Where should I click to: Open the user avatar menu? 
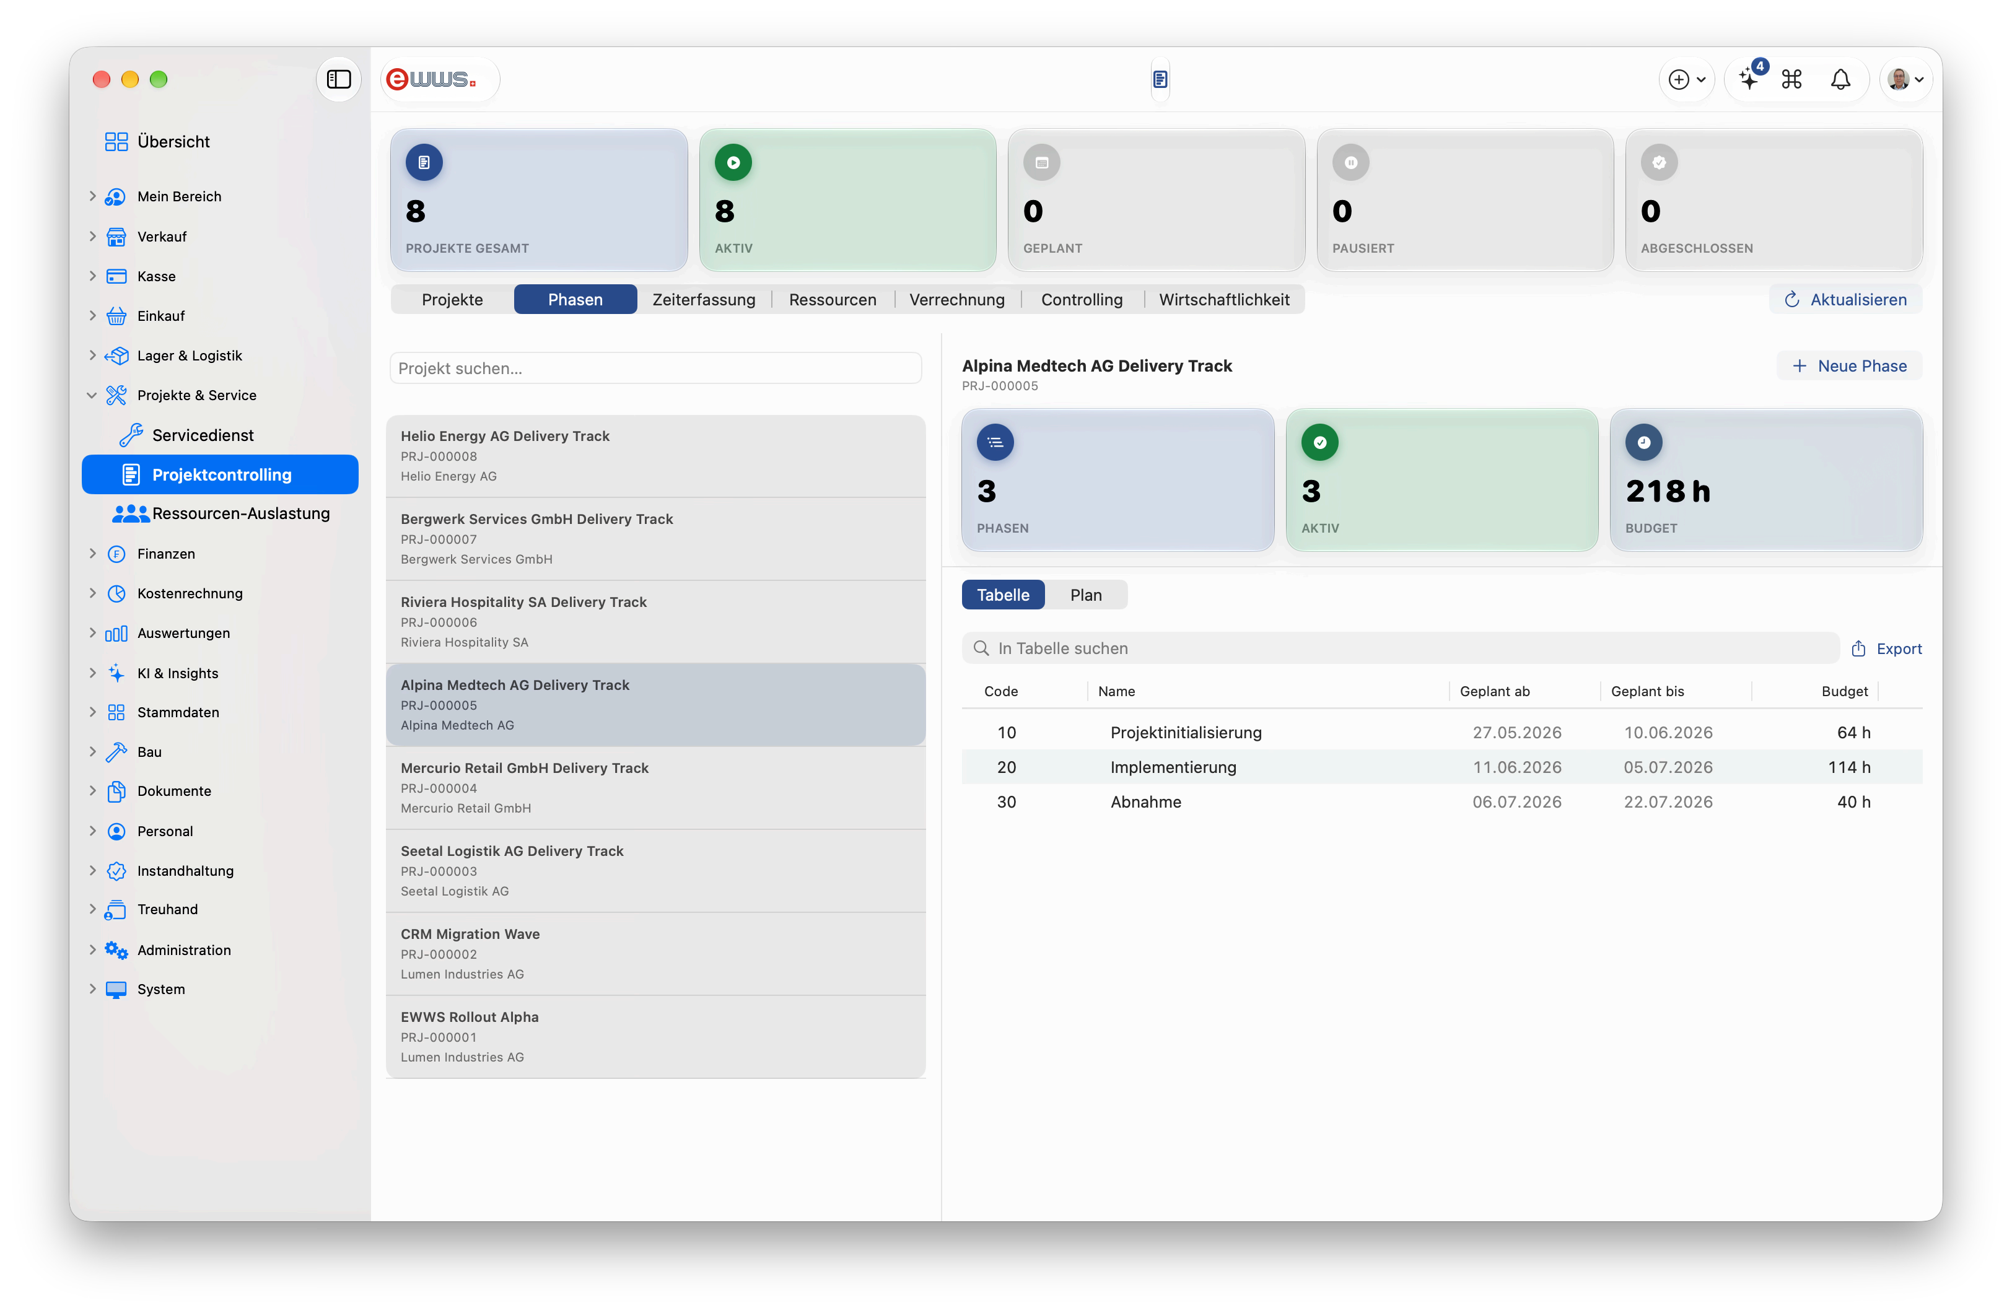point(1905,79)
